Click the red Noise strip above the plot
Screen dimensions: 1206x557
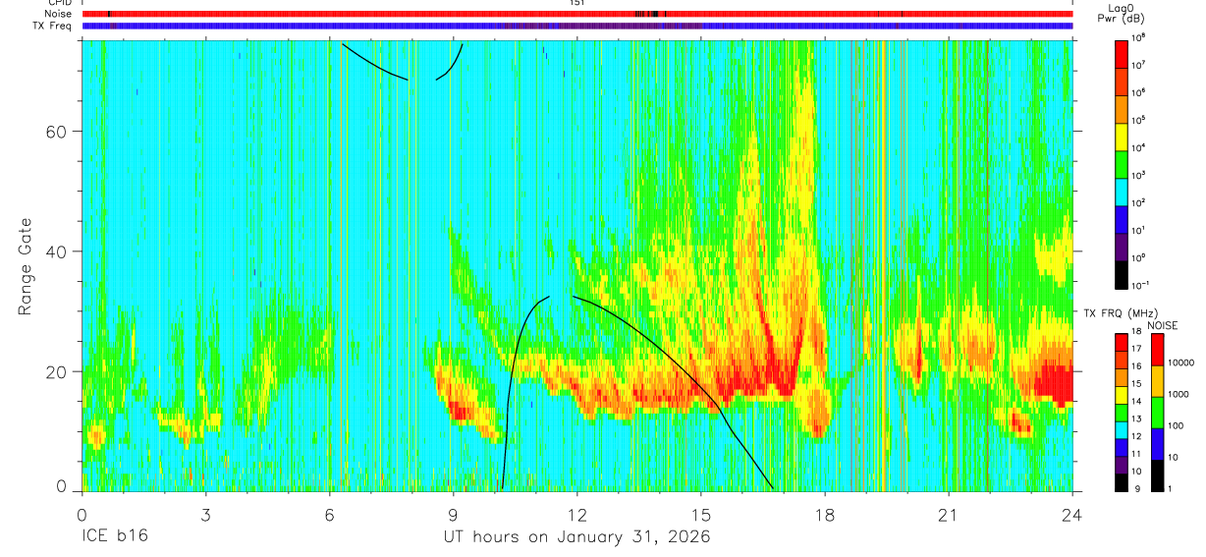pyautogui.click(x=577, y=14)
